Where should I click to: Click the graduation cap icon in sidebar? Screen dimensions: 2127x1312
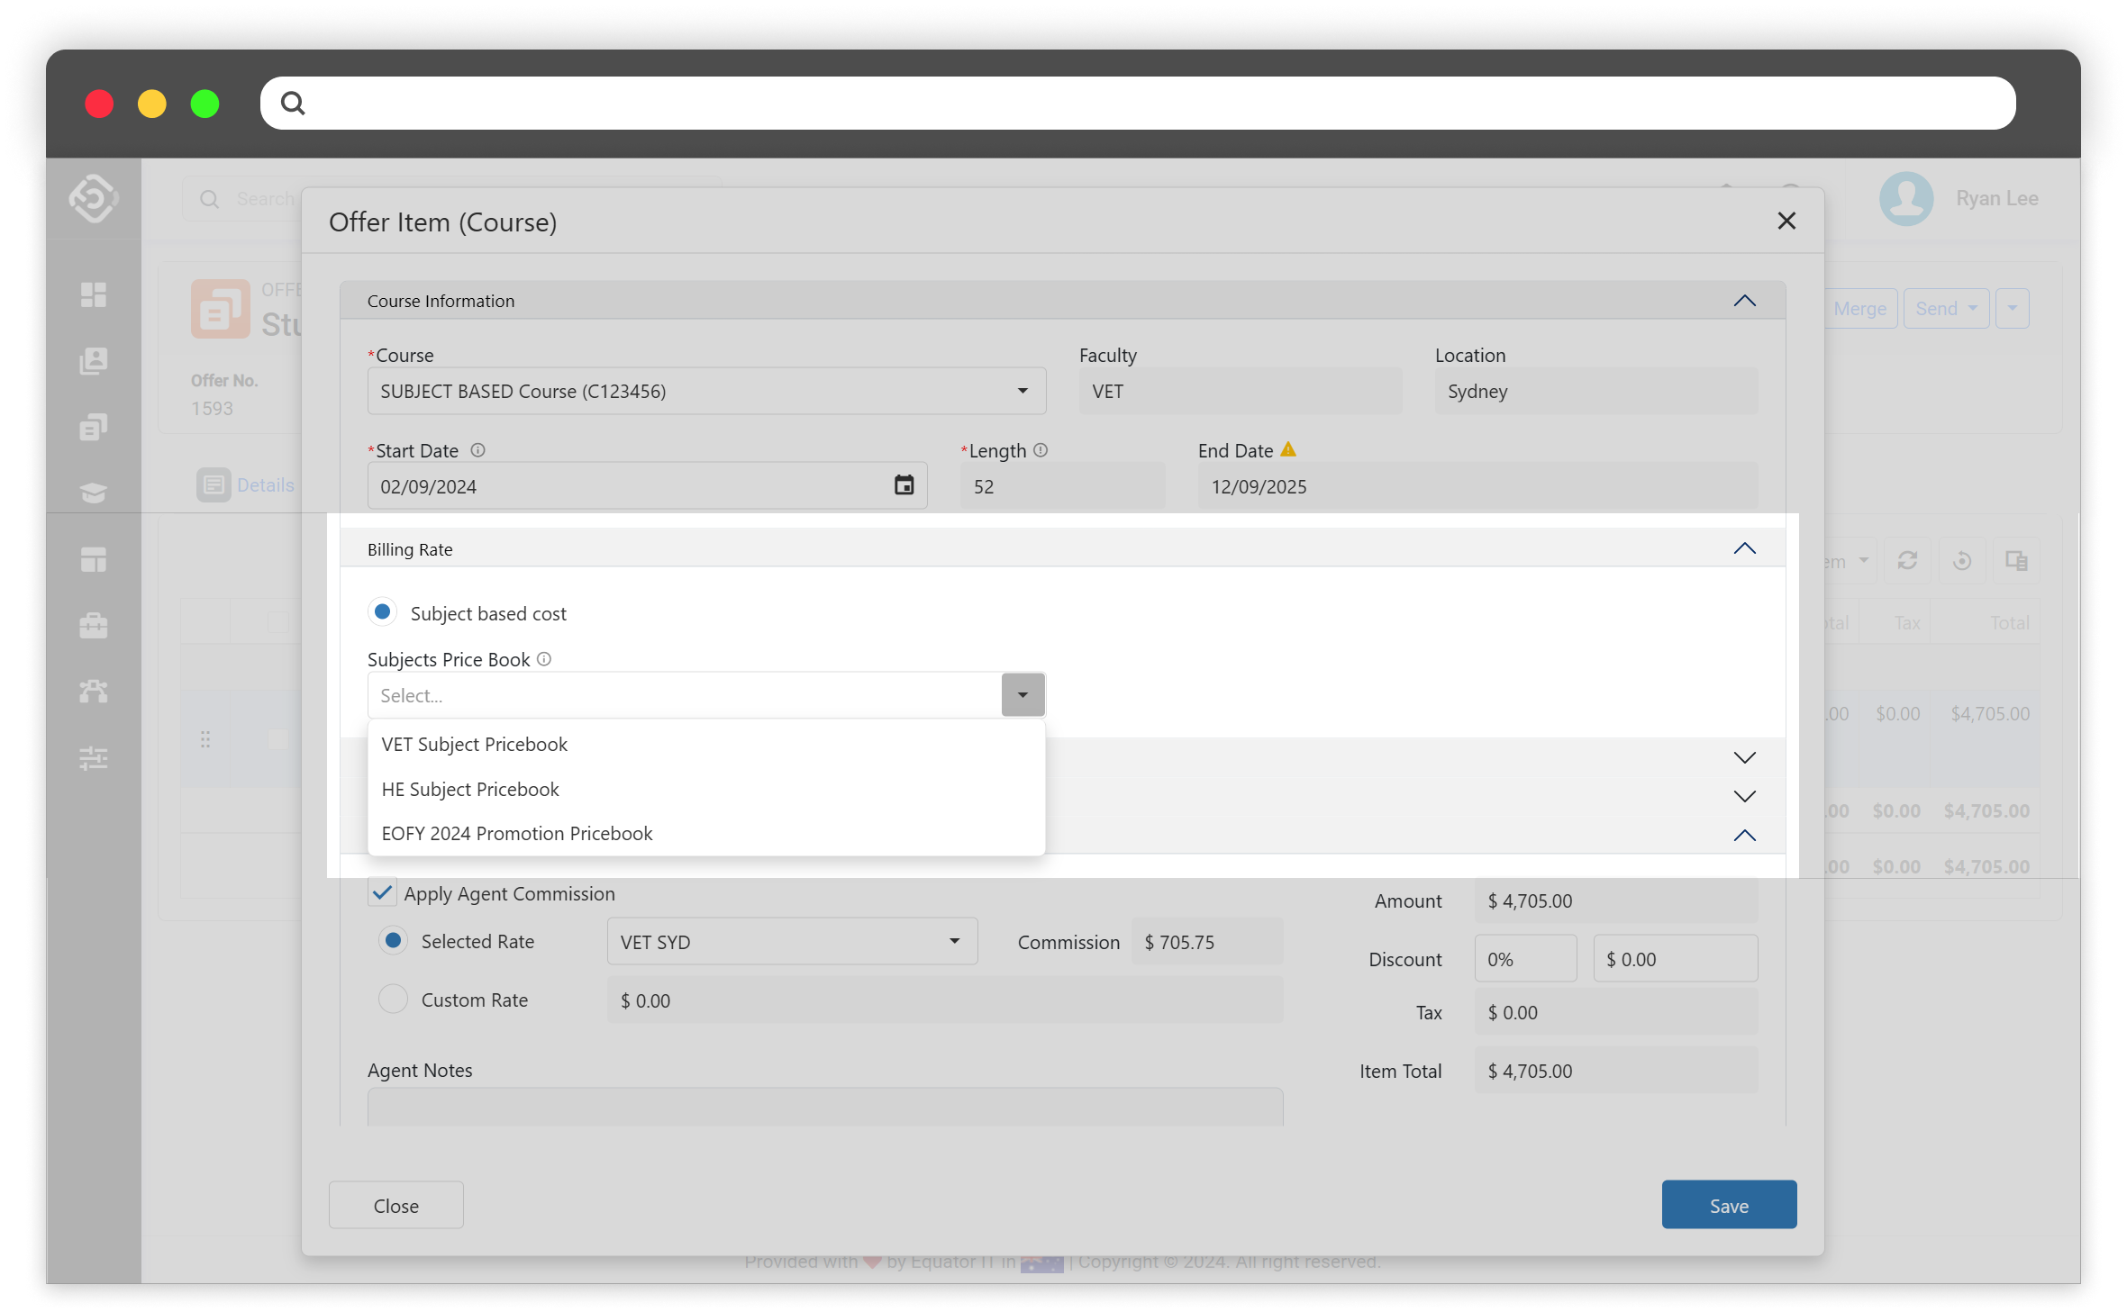click(94, 493)
